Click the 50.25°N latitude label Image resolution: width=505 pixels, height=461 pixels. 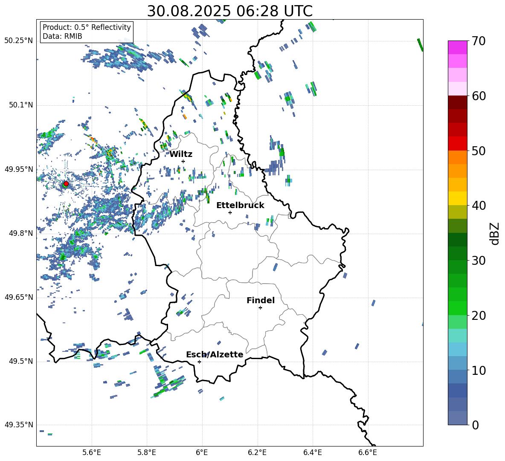(18, 41)
